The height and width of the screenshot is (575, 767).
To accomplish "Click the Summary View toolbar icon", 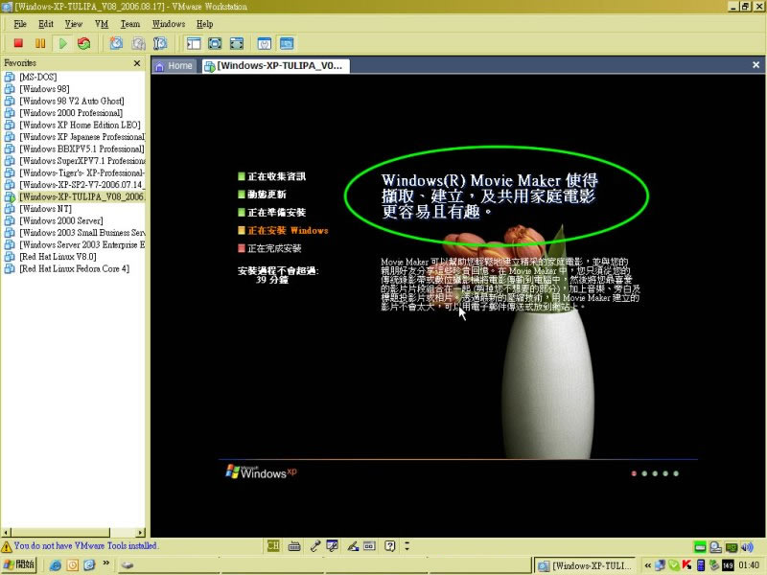I will click(x=265, y=43).
